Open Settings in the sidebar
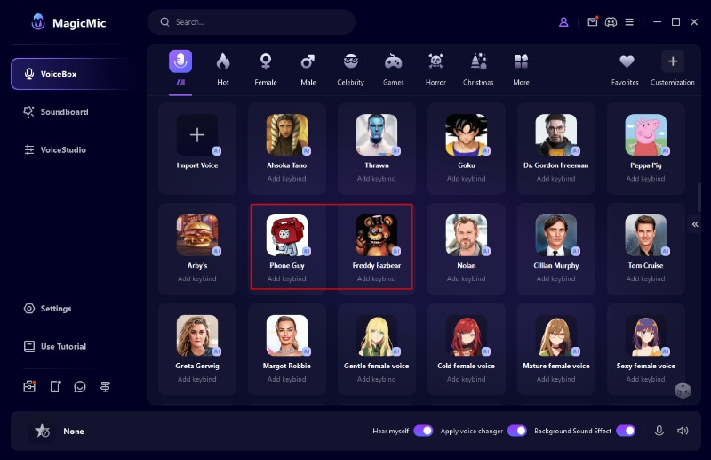 click(x=48, y=309)
